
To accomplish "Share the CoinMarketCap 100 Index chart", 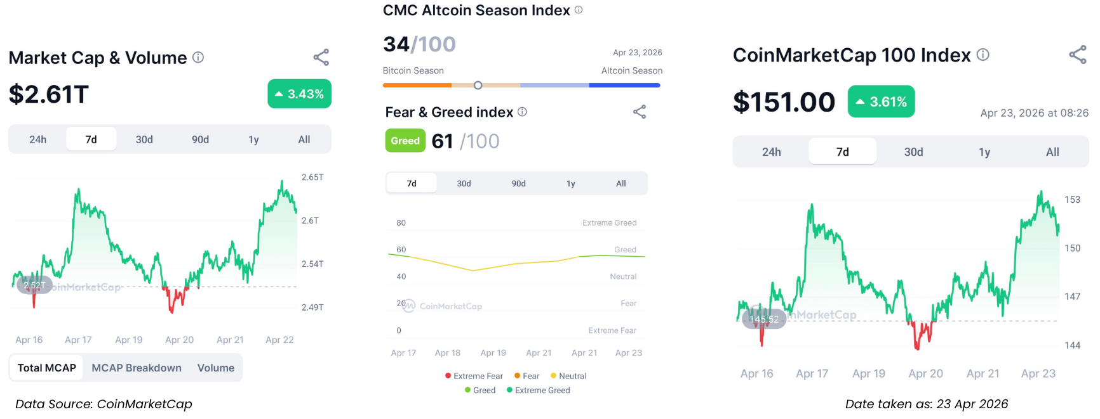I will pos(1078,55).
